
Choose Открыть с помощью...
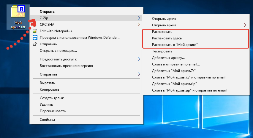(86, 51)
